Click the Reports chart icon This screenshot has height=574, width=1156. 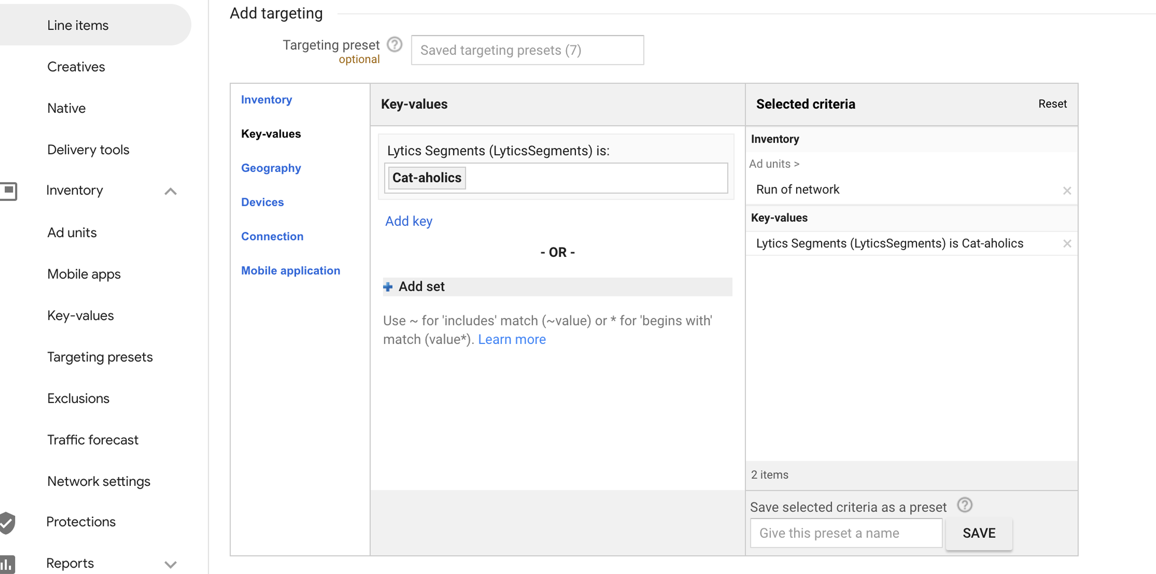point(7,564)
